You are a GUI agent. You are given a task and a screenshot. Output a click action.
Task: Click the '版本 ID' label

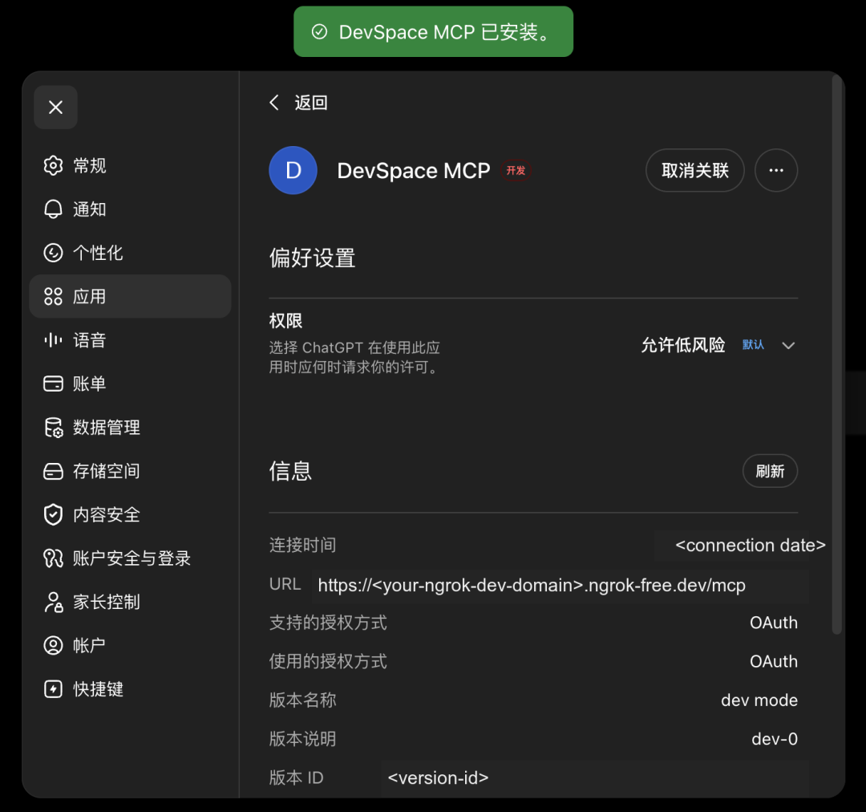[x=296, y=777]
